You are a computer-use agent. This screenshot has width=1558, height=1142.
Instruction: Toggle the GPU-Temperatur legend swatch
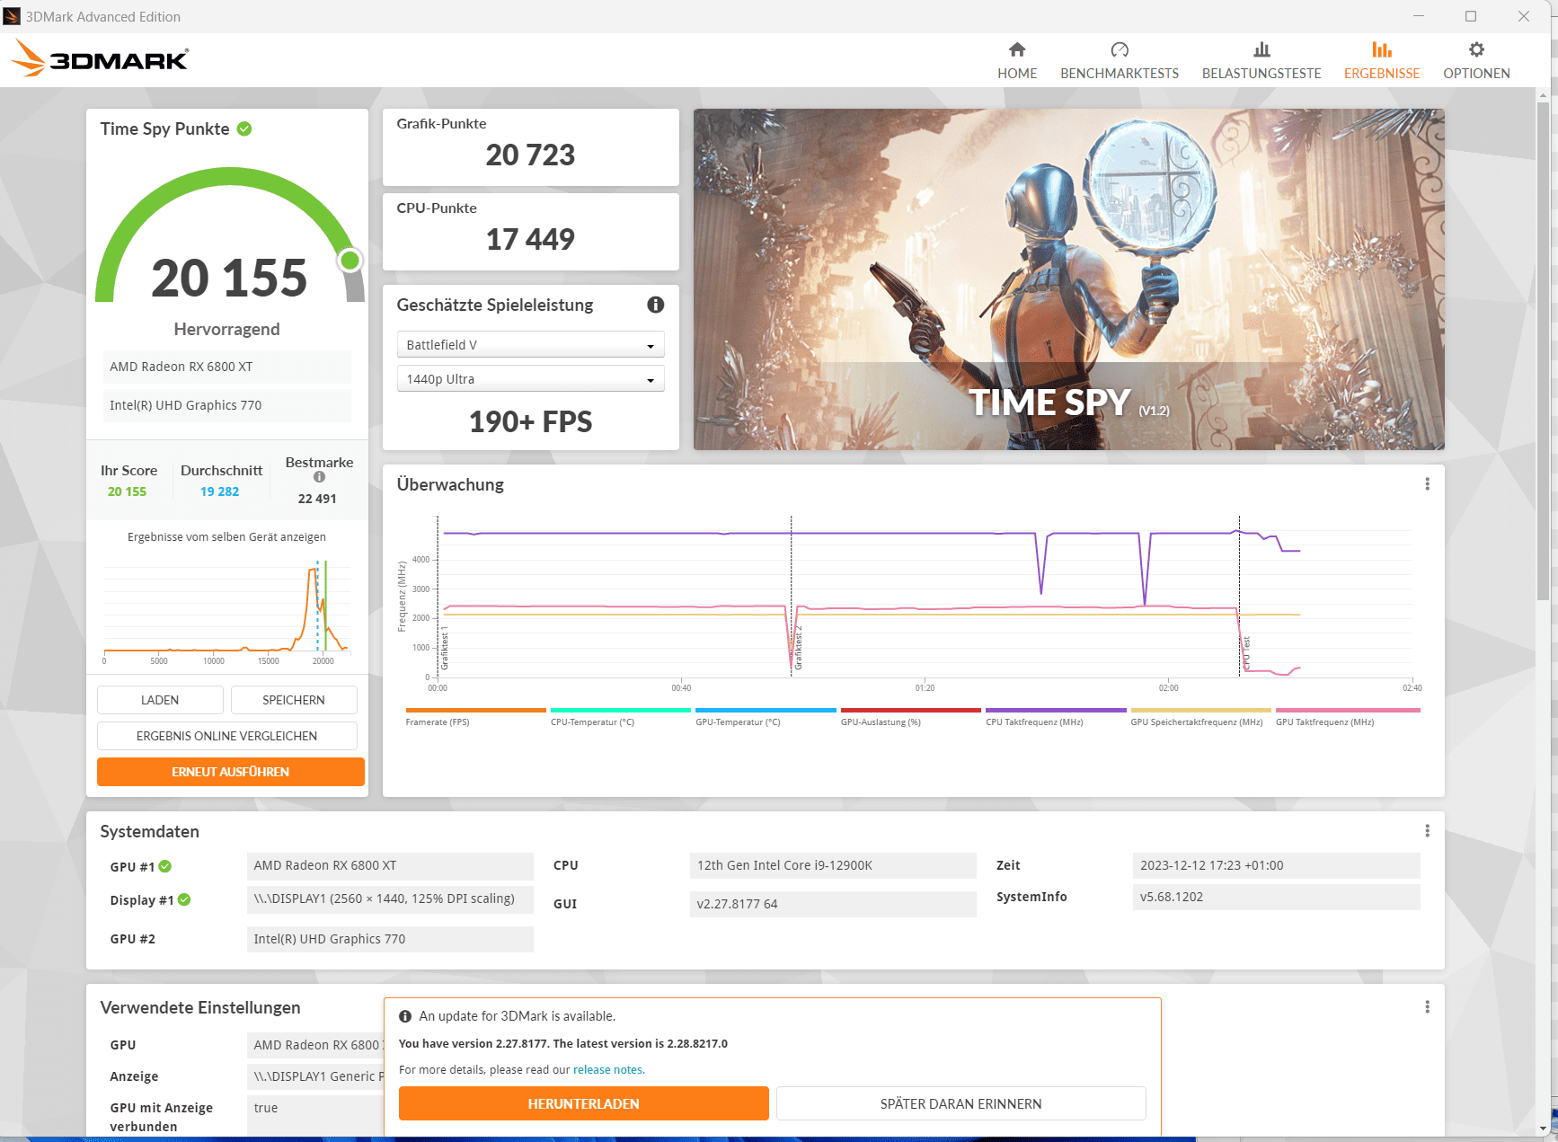point(766,711)
